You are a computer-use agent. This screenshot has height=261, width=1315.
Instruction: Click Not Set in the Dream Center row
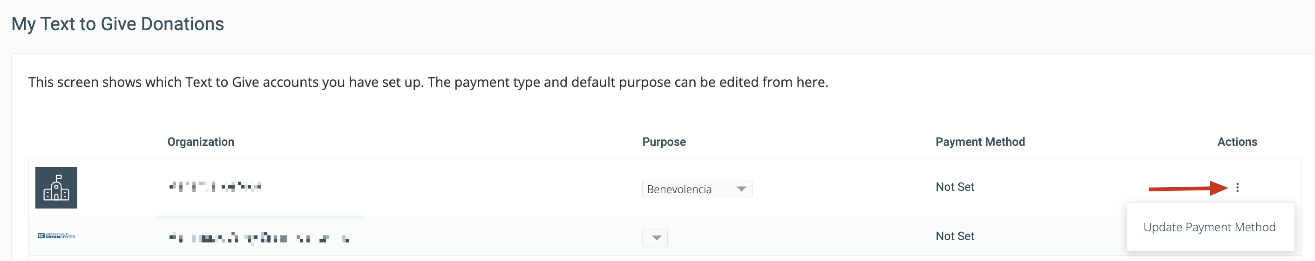coord(955,236)
